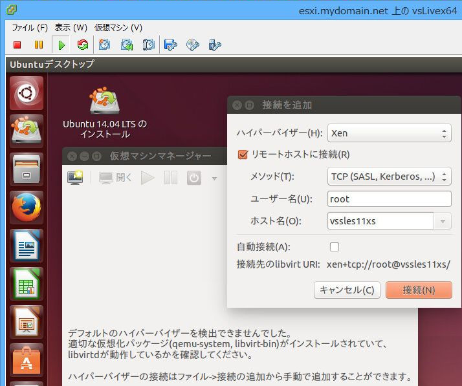Take a snapshot using the clock icon

click(x=104, y=45)
